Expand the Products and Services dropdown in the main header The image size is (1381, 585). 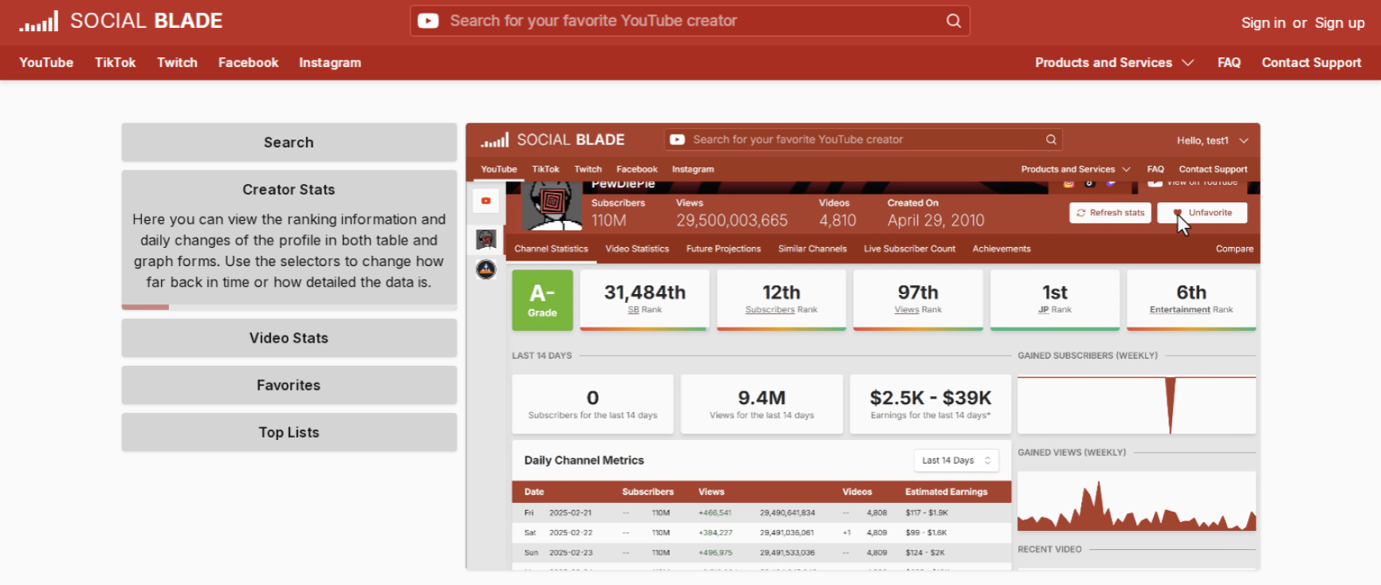click(1114, 62)
